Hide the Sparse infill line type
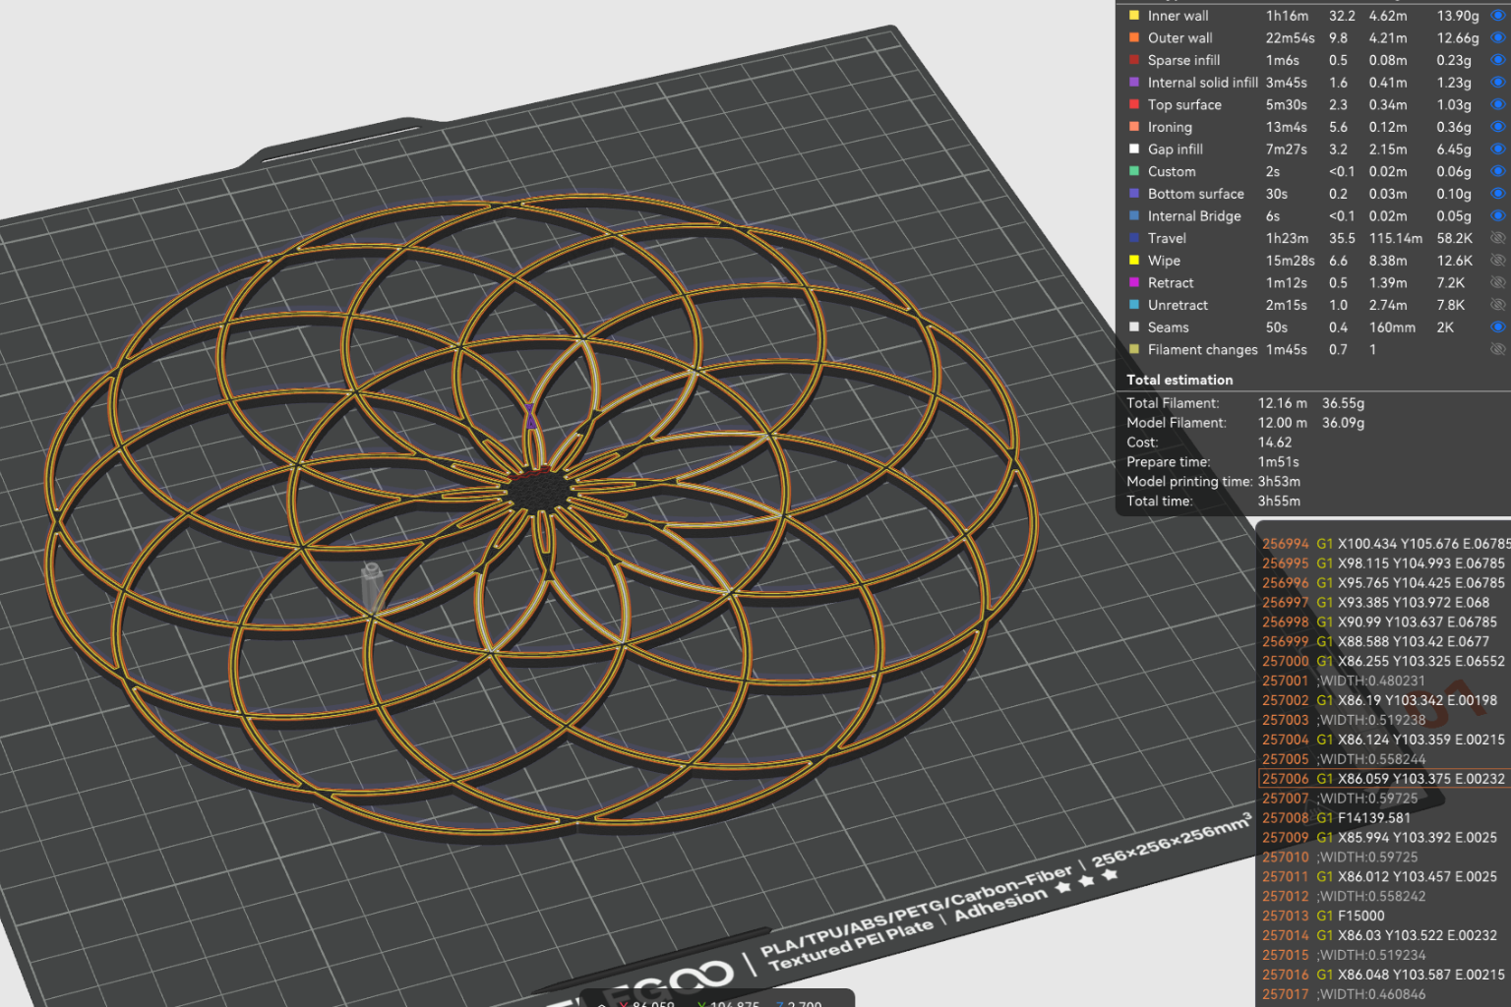The height and width of the screenshot is (1007, 1511). pos(1498,60)
